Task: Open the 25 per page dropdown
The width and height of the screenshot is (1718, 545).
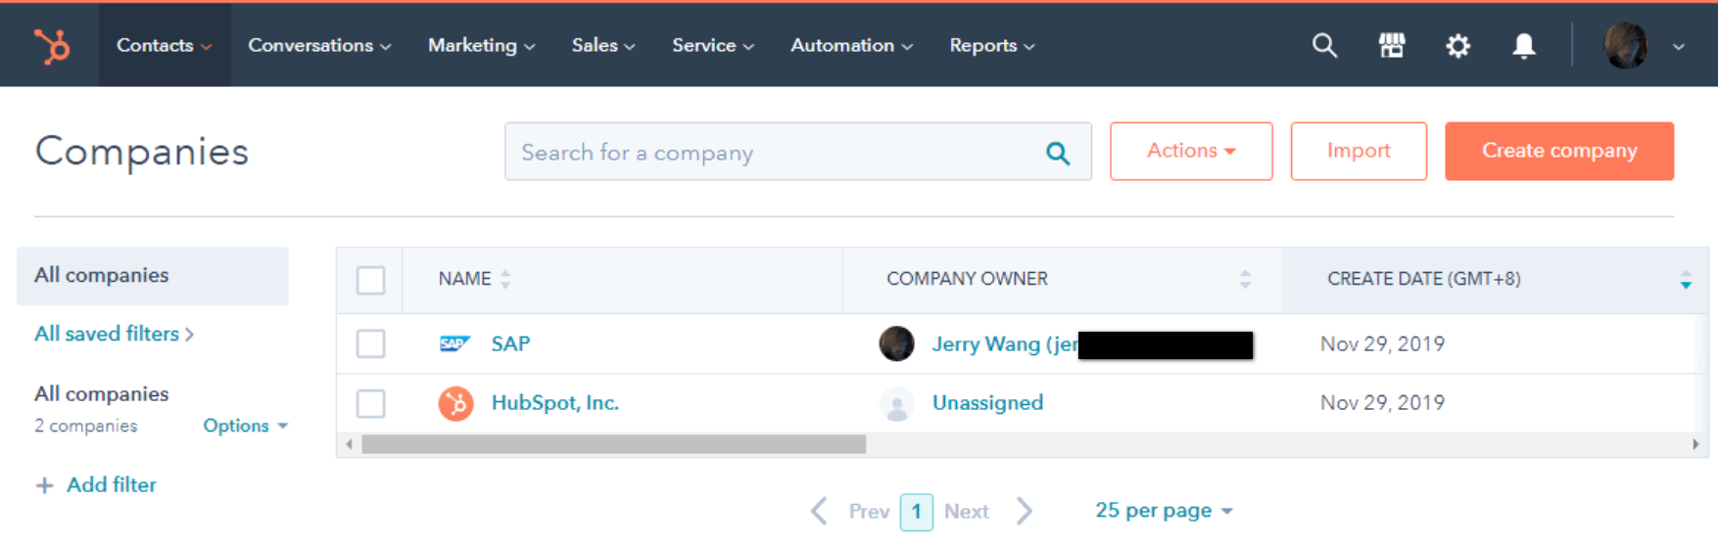Action: tap(1164, 511)
